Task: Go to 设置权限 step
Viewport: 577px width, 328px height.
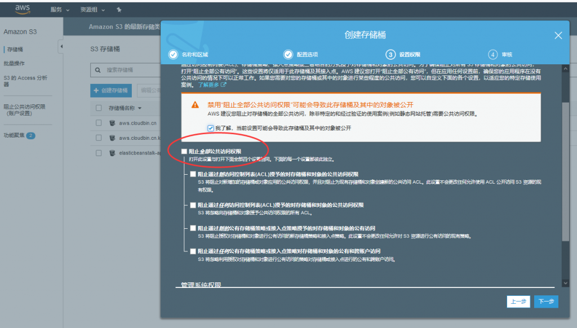Action: click(410, 55)
